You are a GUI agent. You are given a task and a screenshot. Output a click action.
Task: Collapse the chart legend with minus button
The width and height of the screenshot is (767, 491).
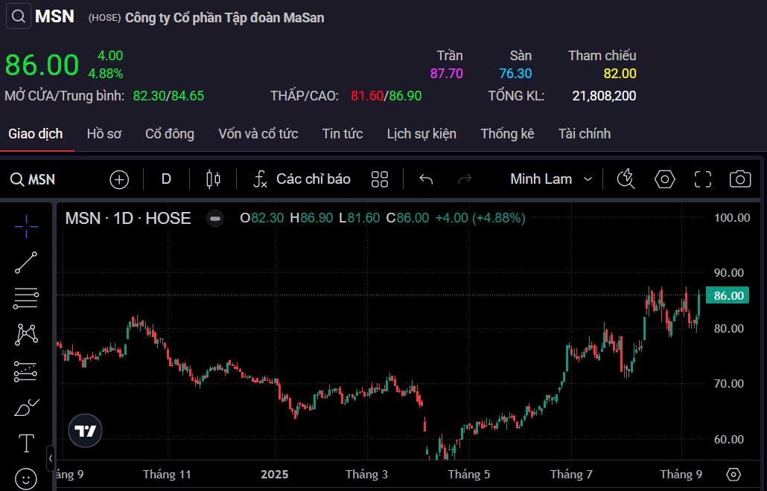tap(214, 219)
